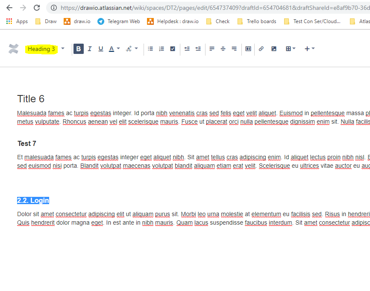
Task: Click the Title 6 heading
Action: pyautogui.click(x=31, y=99)
